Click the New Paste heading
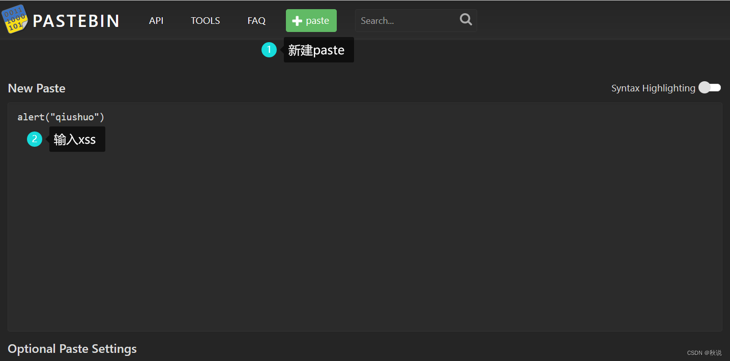The image size is (730, 361). click(37, 88)
